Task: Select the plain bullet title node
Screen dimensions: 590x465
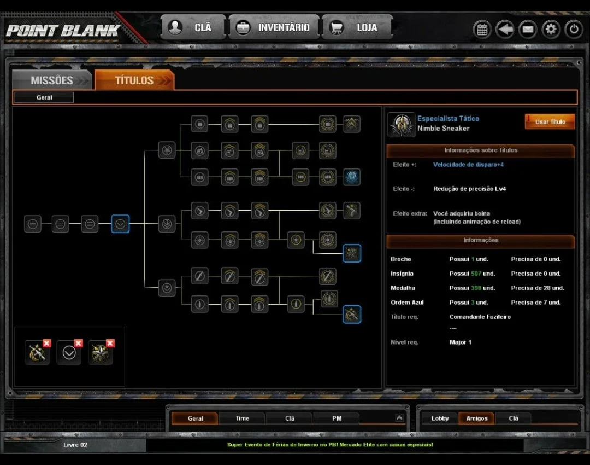Action: pos(200,304)
